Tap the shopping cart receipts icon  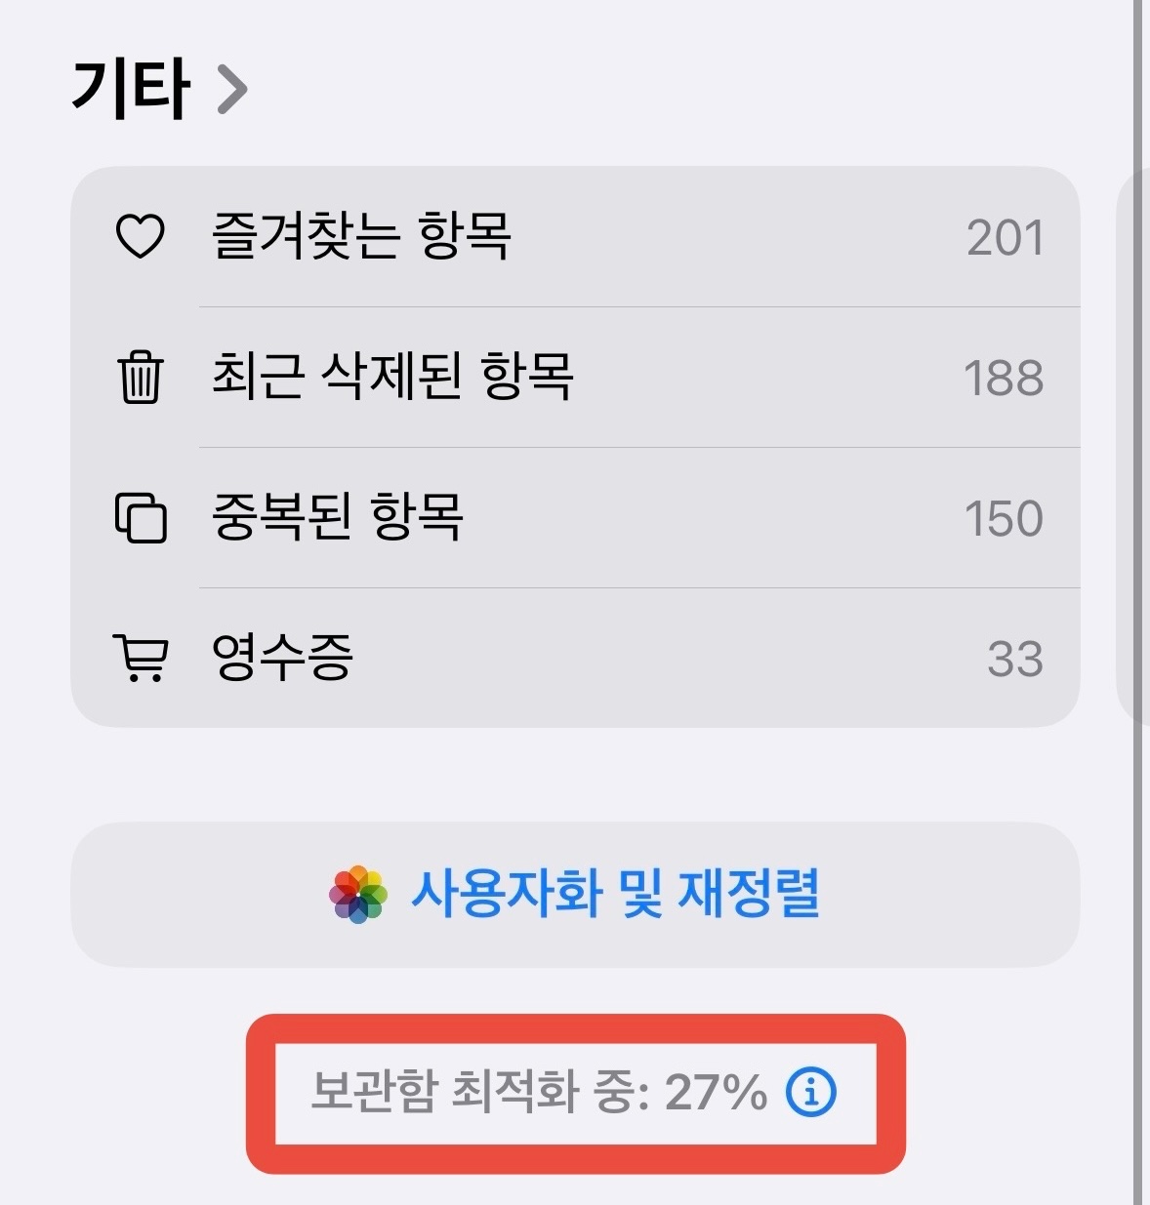pyautogui.click(x=141, y=657)
